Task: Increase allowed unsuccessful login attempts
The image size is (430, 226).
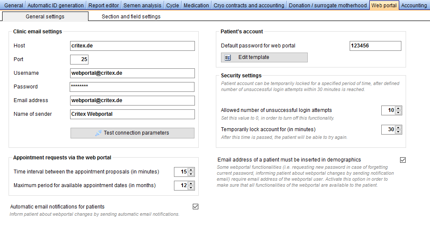Action: [398, 109]
